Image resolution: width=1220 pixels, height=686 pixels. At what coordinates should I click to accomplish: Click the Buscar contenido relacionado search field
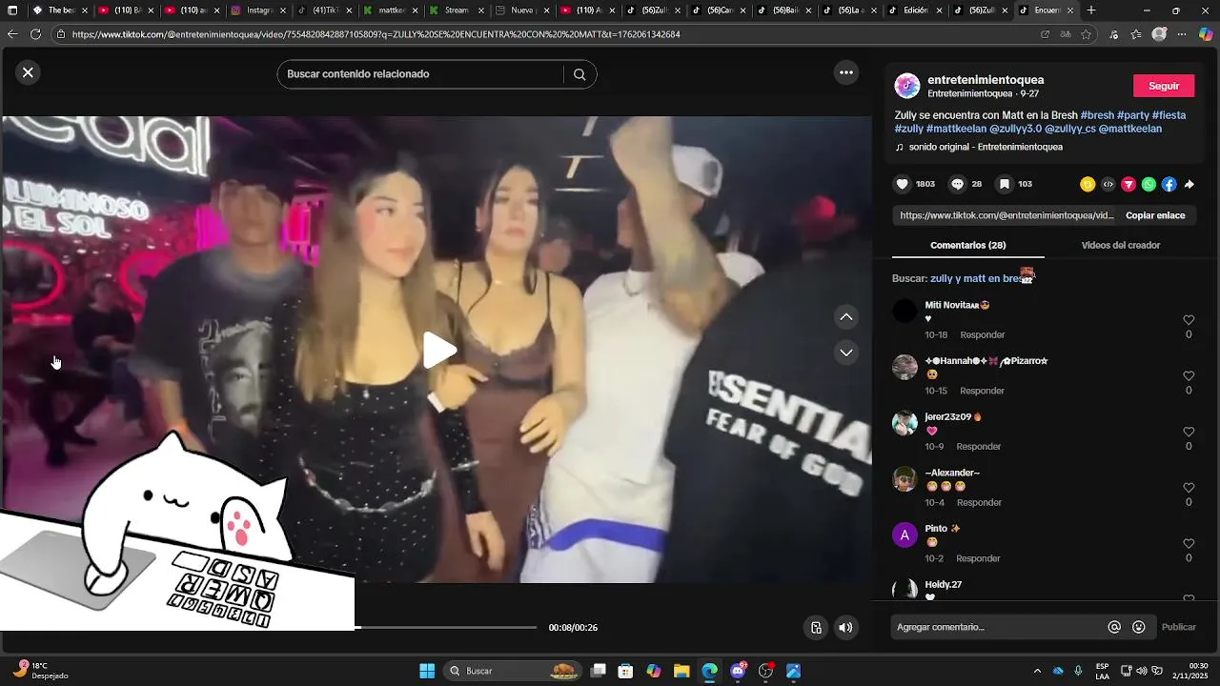[x=420, y=74]
